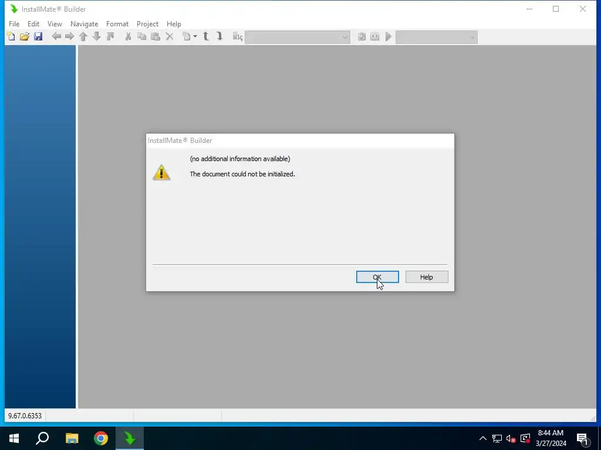Click the '(no additional information available)' text

(x=240, y=159)
